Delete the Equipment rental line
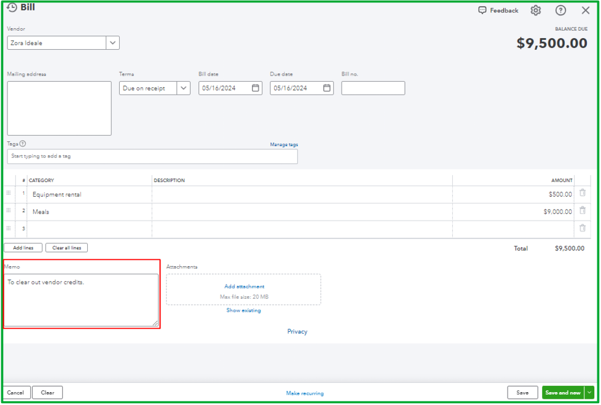 click(582, 193)
